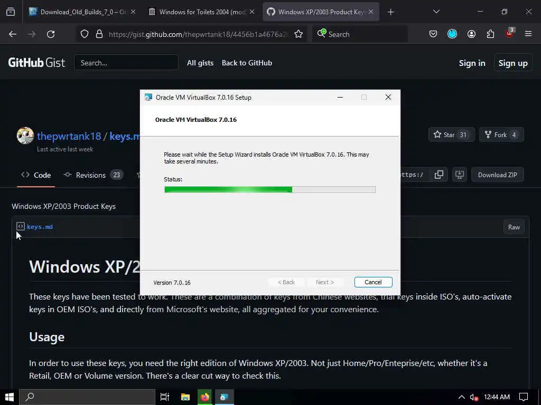The width and height of the screenshot is (541, 405).
Task: Open the Firefox hamburger menu
Action: pyautogui.click(x=528, y=34)
